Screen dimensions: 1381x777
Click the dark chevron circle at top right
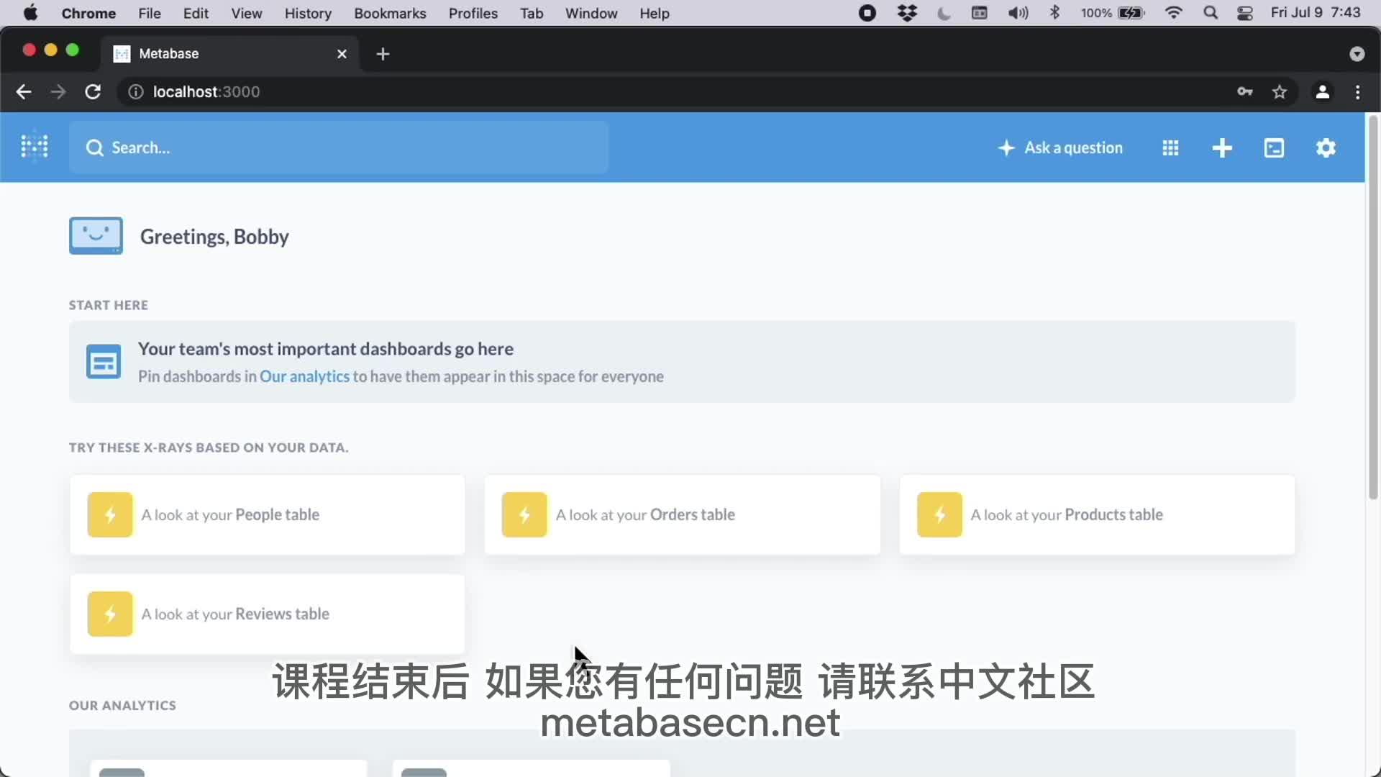point(1357,53)
